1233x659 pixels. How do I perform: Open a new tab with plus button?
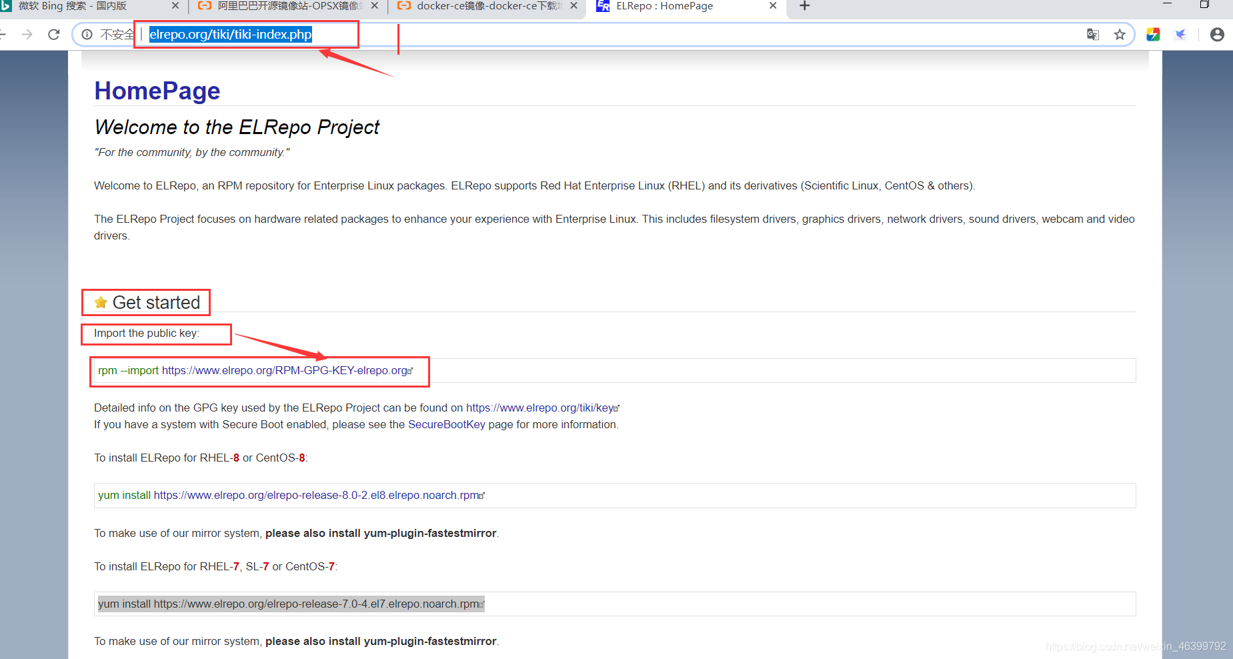(805, 6)
